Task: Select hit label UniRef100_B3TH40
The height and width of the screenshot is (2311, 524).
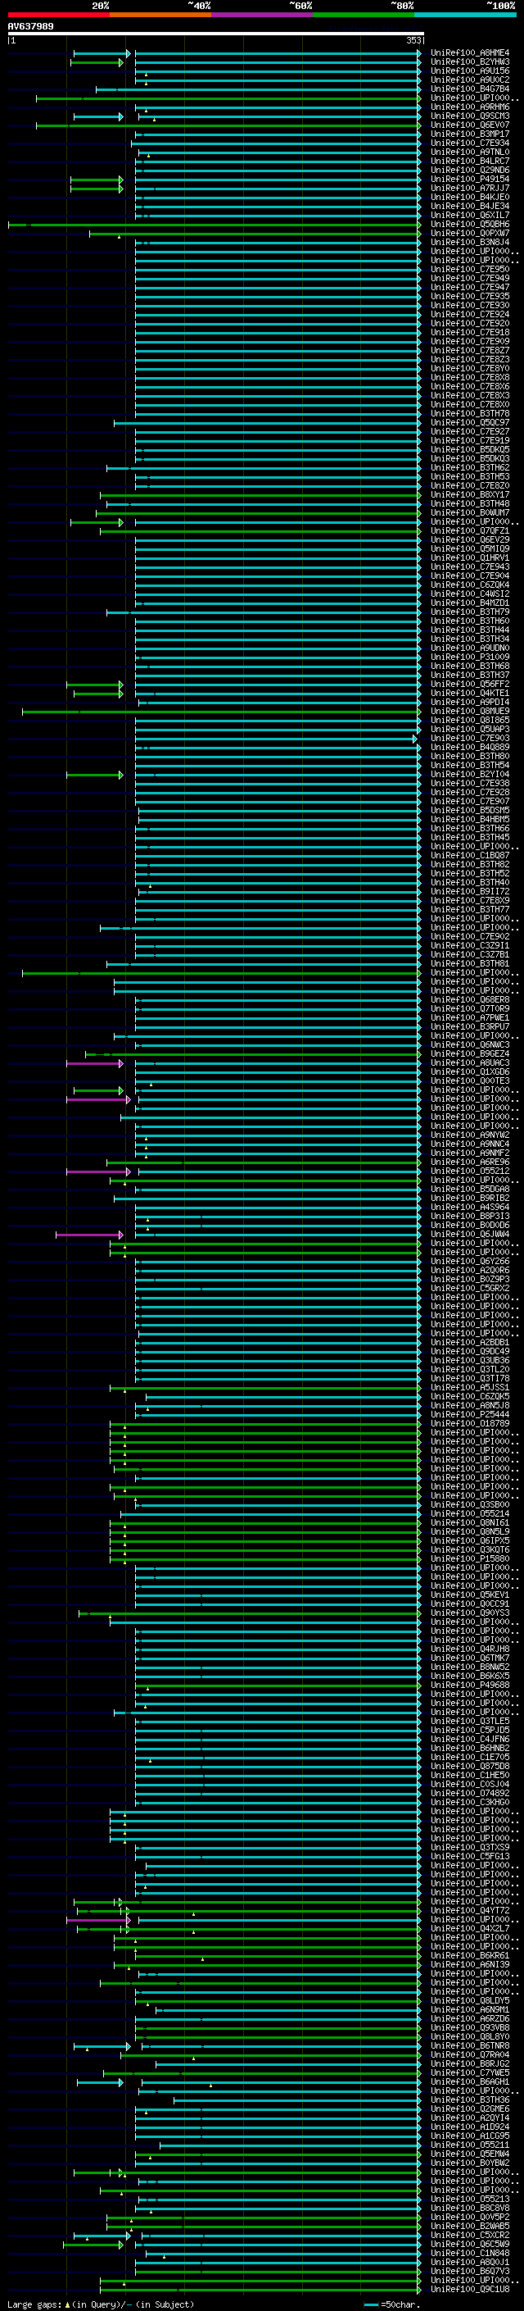Action: tap(470, 883)
